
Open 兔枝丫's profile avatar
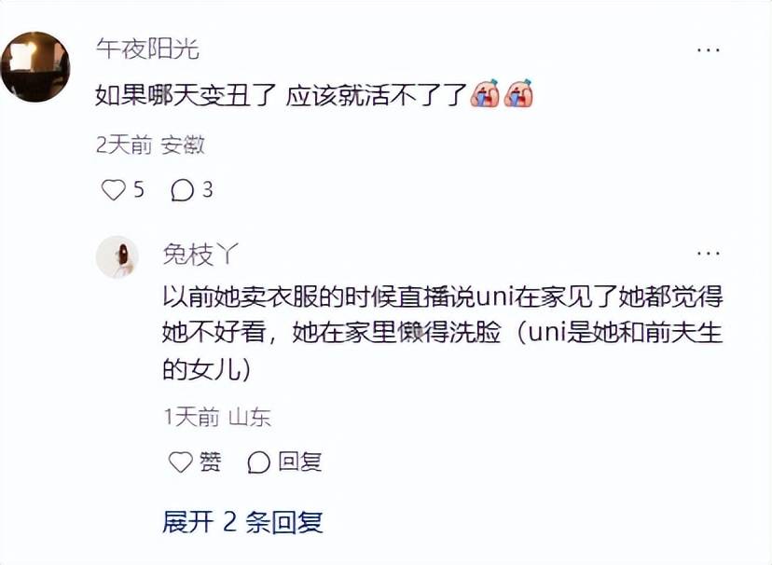(117, 257)
